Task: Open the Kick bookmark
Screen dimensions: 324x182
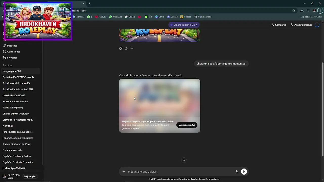Action: [149, 17]
